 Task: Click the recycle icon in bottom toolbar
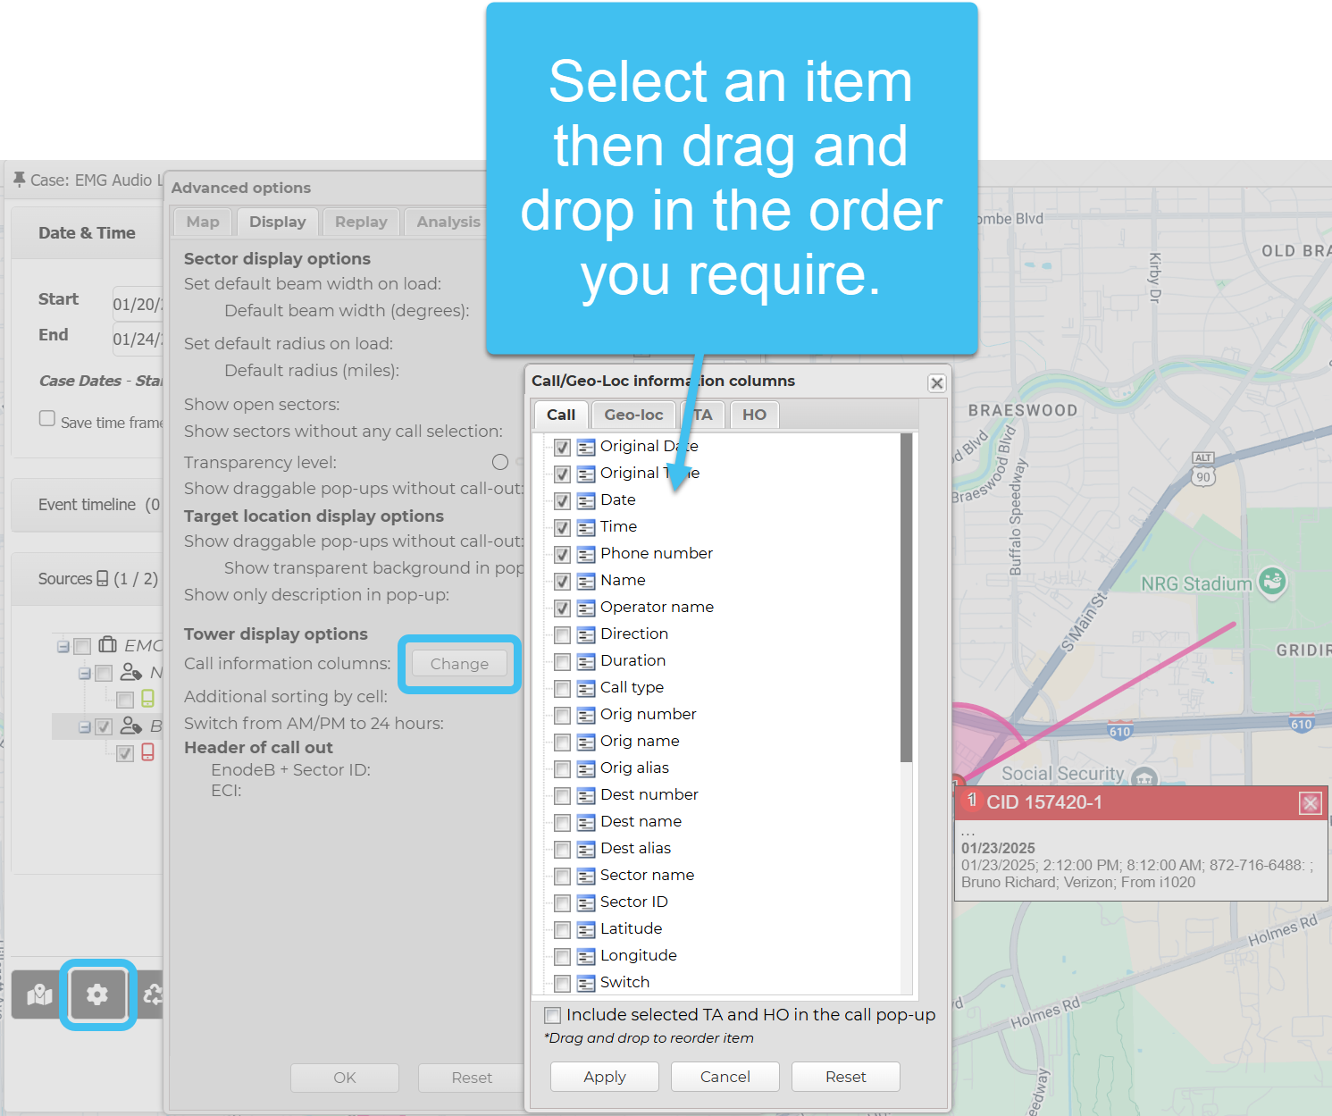pos(153,994)
